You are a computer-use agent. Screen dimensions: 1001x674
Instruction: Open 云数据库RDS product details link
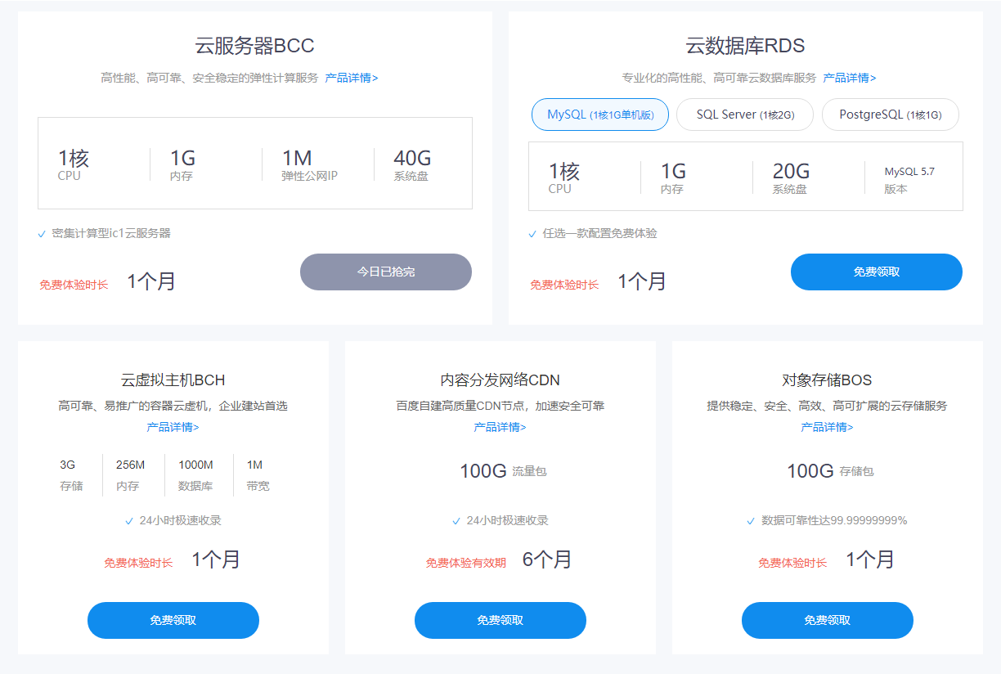point(850,78)
